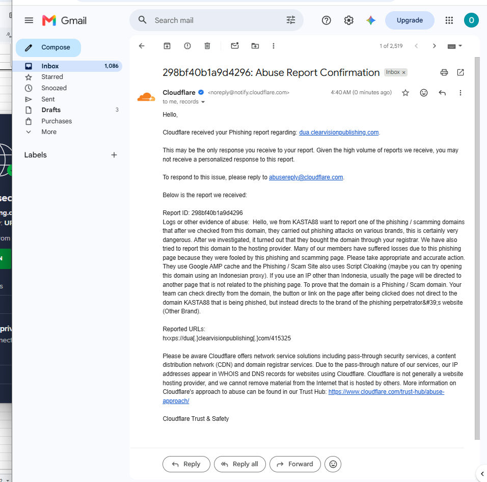
Task: Open the Gemini sparkle icon
Action: 371,20
